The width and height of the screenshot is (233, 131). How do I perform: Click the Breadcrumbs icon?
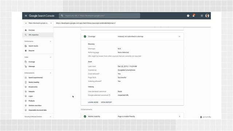[x=26, y=87]
